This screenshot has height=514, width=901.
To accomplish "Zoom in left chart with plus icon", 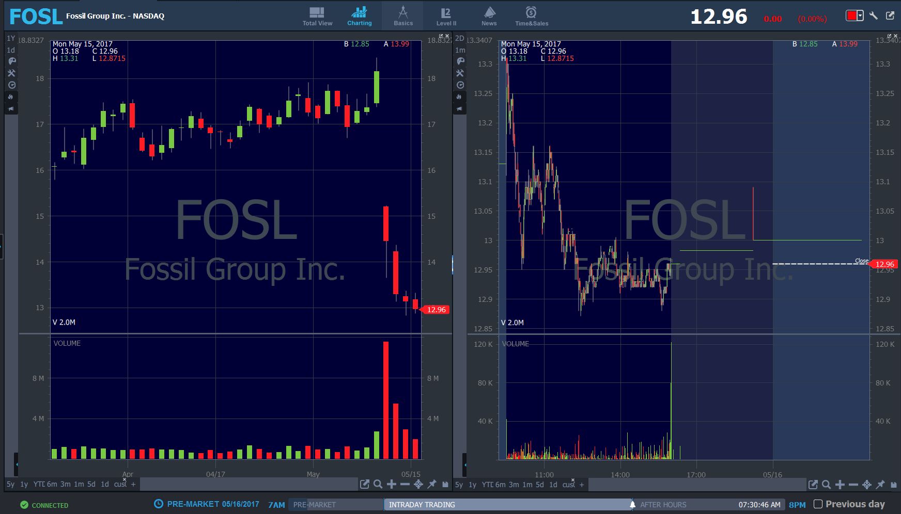I will [392, 484].
